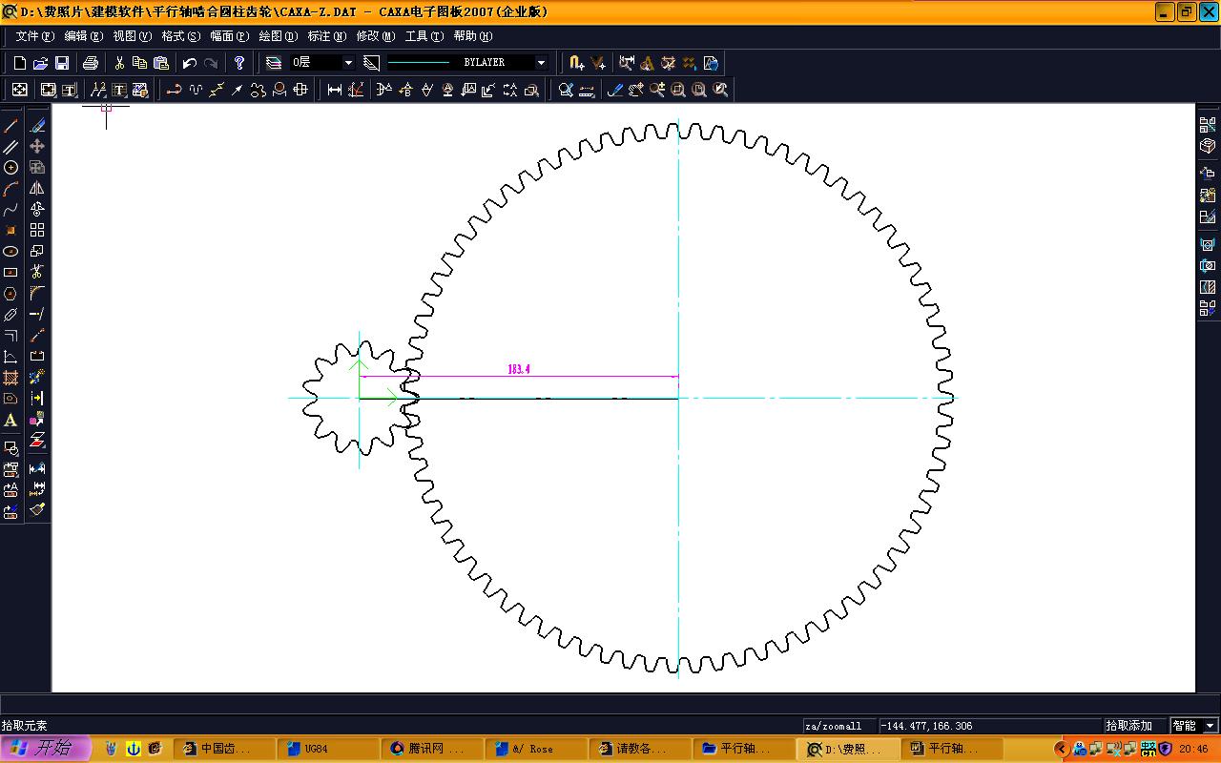1221x763 pixels.
Task: Select the Rectangle drawing tool
Action: [11, 273]
